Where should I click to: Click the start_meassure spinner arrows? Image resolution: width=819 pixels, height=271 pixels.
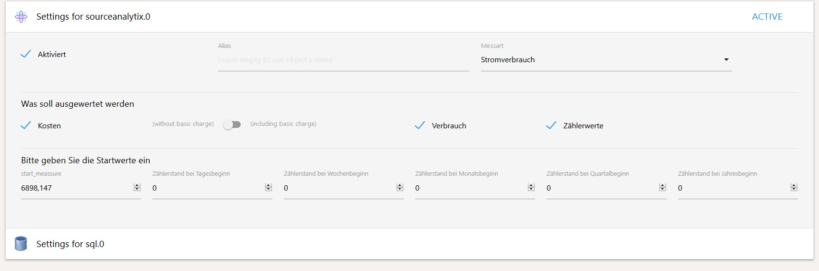tap(137, 188)
